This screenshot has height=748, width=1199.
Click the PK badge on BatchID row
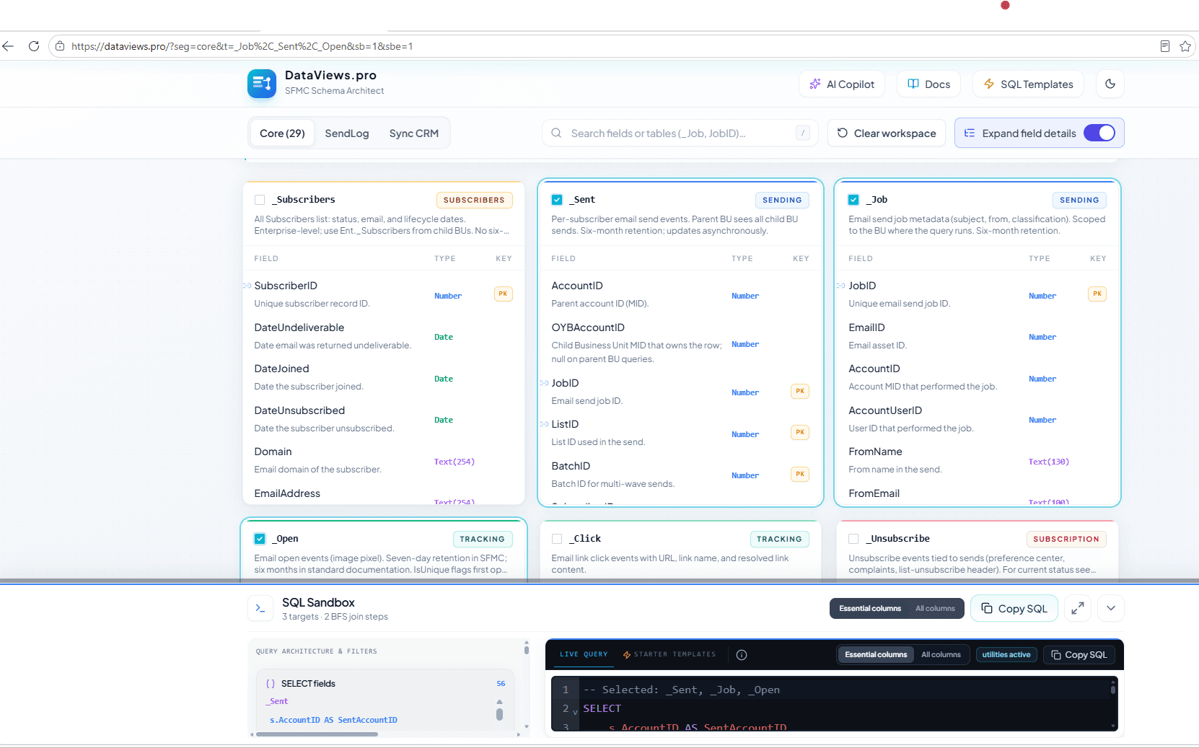pos(800,474)
